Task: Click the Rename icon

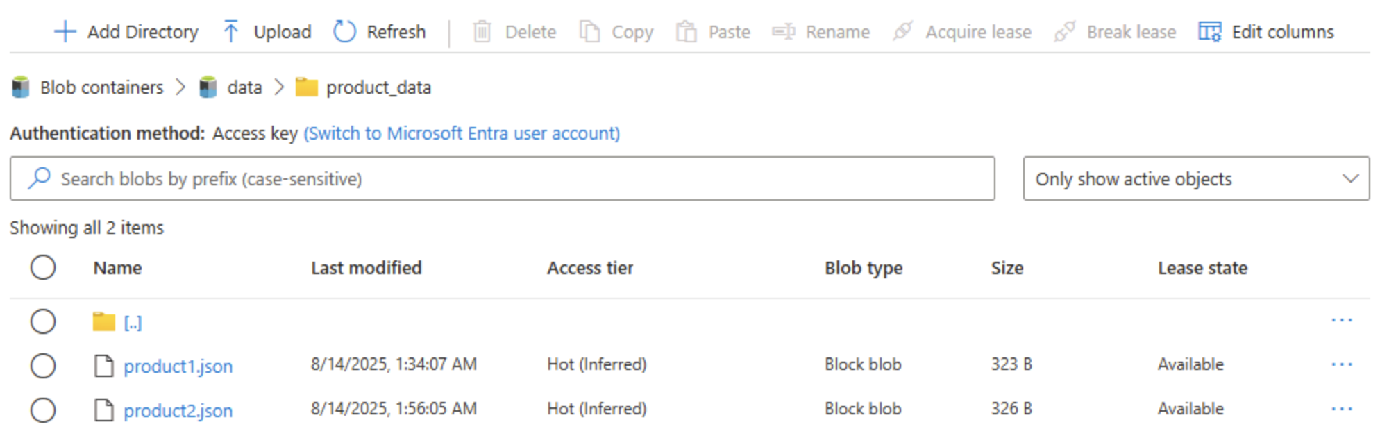Action: (784, 32)
